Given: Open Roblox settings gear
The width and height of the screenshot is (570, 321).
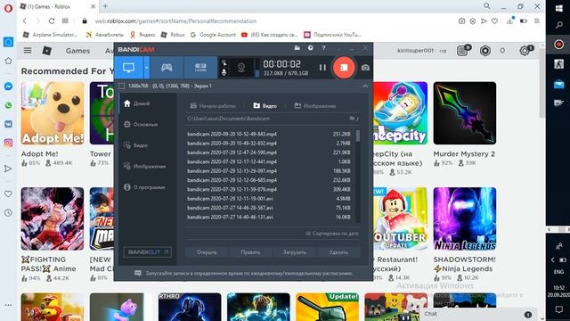Looking at the screenshot, I should 525,51.
